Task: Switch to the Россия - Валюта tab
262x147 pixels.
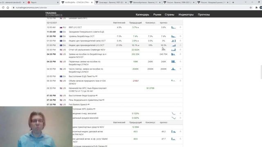Action: pyautogui.click(x=179, y=2)
